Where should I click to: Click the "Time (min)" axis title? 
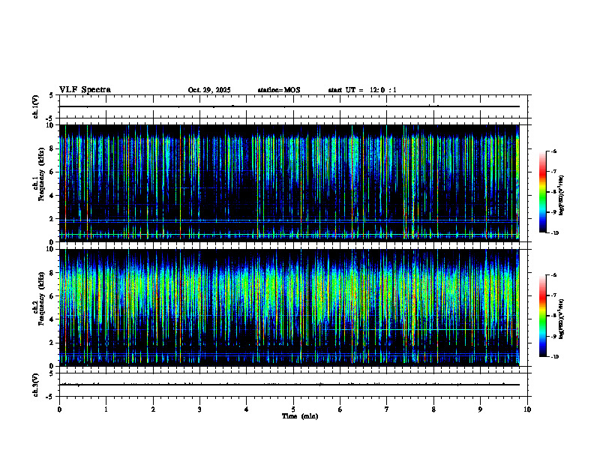click(300, 416)
